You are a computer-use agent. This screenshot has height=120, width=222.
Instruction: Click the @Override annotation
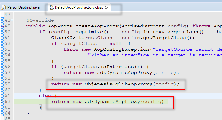point(40,20)
